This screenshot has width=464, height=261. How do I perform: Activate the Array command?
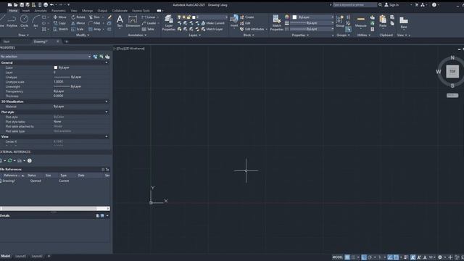tap(95, 29)
